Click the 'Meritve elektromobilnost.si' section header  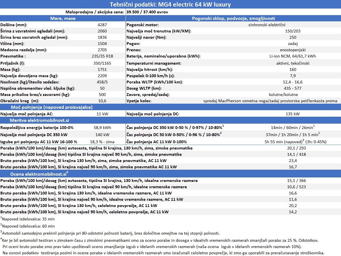coord(39,120)
